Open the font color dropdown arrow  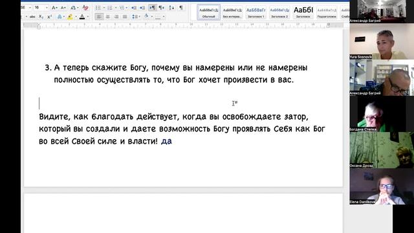coord(88,17)
